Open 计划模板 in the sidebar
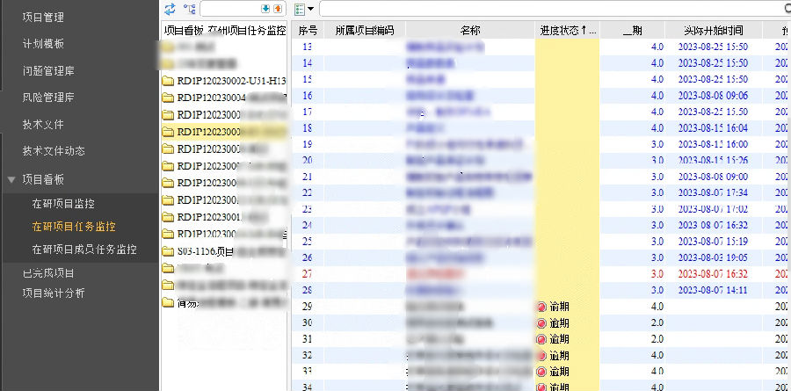Screen dimensions: 791x391 coord(43,44)
